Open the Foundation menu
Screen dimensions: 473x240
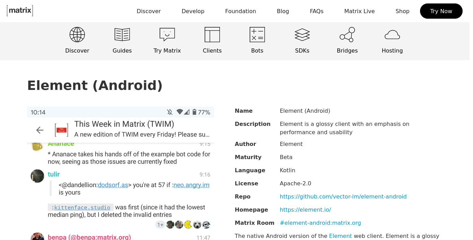(241, 11)
